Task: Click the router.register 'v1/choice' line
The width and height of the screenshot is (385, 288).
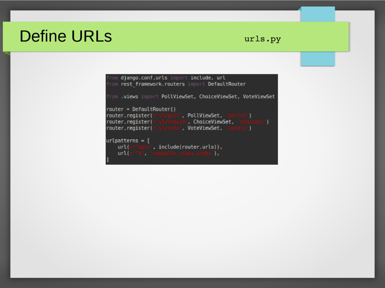Action: (x=188, y=122)
